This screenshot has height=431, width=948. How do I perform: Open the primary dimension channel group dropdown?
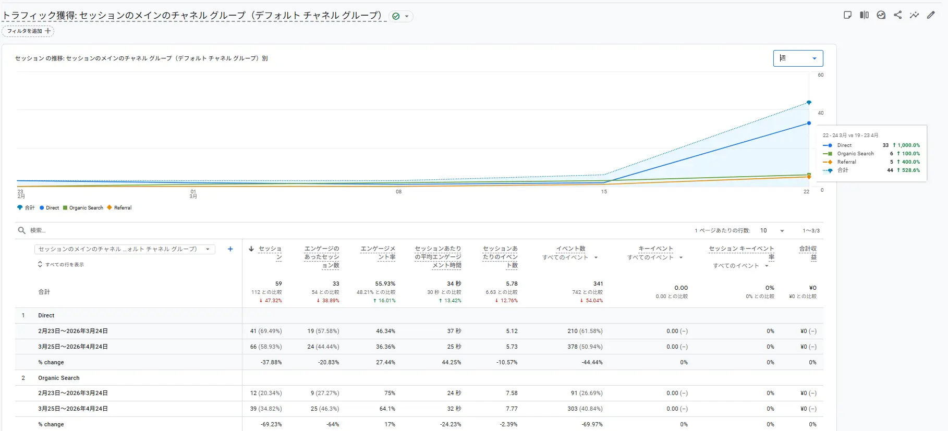click(x=125, y=249)
